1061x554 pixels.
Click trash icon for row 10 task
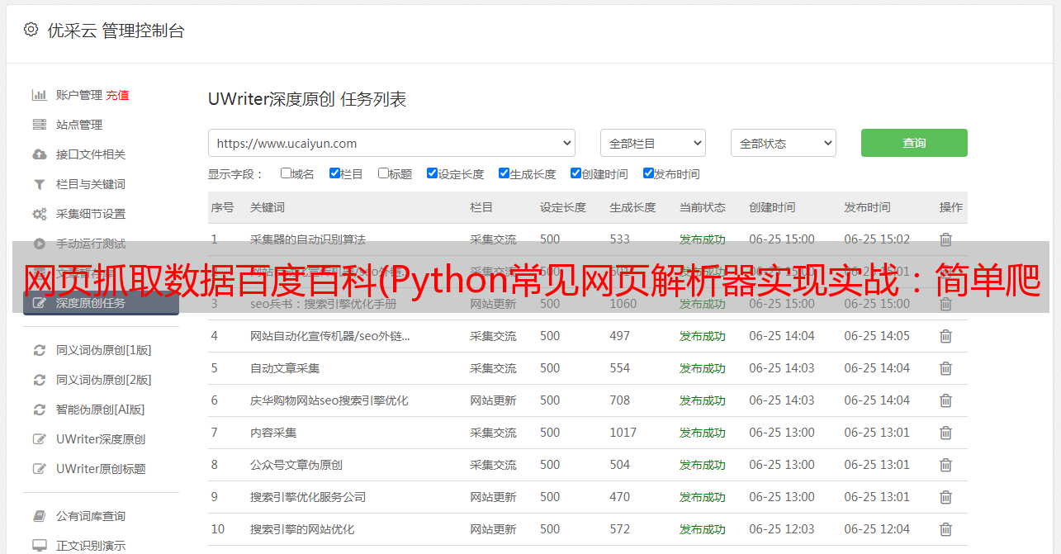tap(945, 529)
